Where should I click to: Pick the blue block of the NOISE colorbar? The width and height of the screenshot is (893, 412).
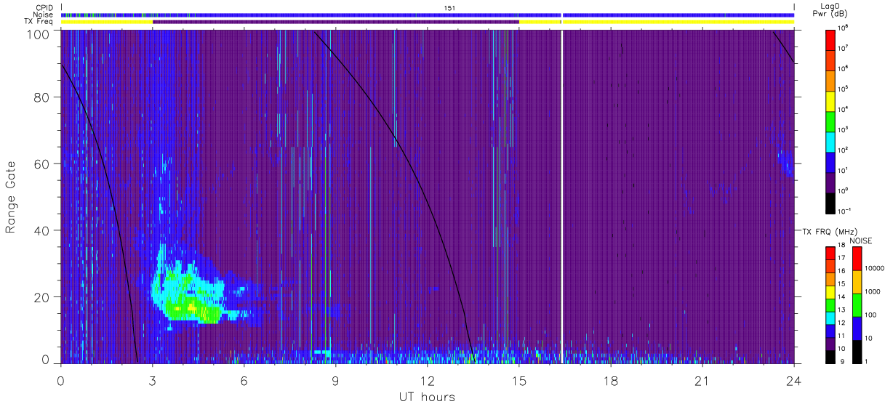pyautogui.click(x=857, y=328)
